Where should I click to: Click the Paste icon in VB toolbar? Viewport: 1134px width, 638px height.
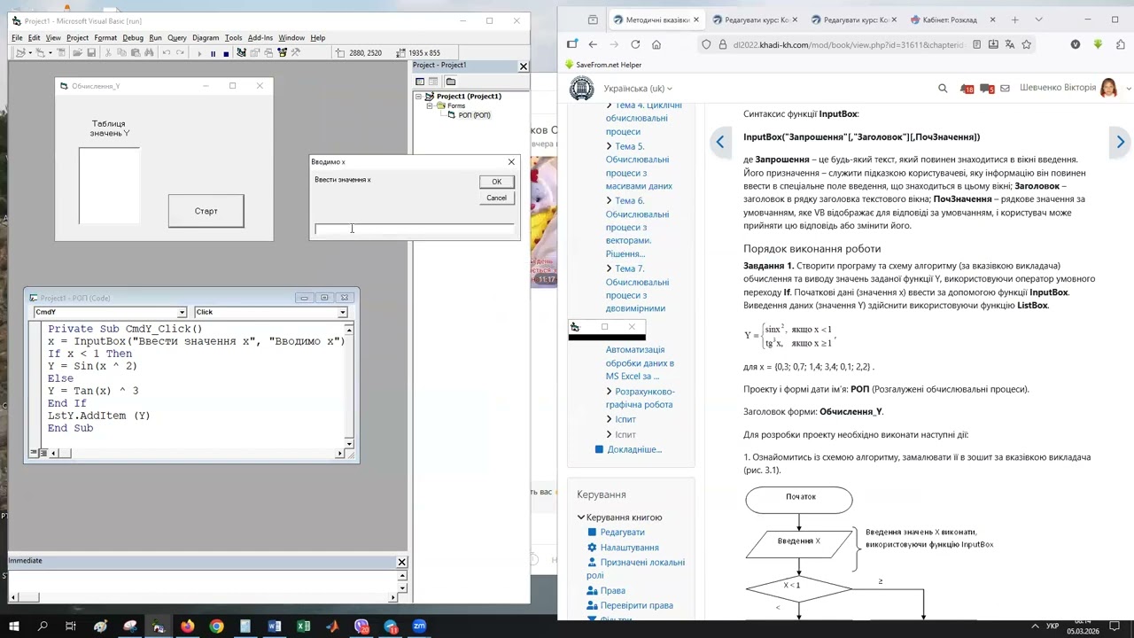pos(136,53)
